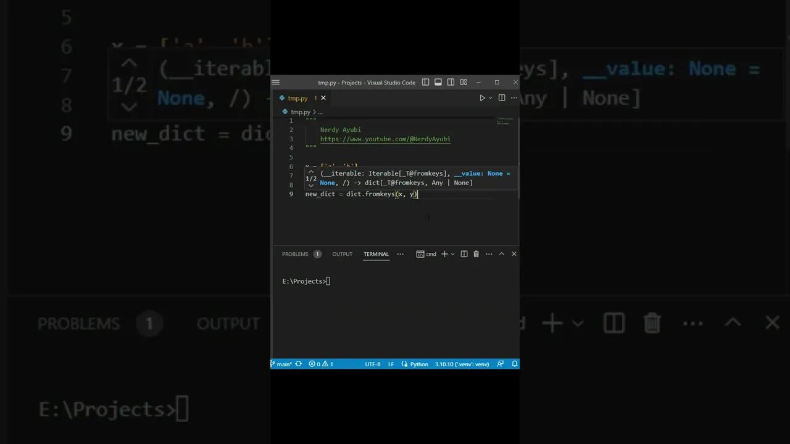This screenshot has width=790, height=444.
Task: Synchronize changes icon in status bar
Action: (299, 364)
